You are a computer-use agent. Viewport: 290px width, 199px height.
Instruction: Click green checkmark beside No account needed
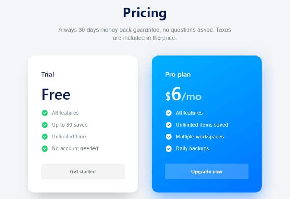point(45,149)
